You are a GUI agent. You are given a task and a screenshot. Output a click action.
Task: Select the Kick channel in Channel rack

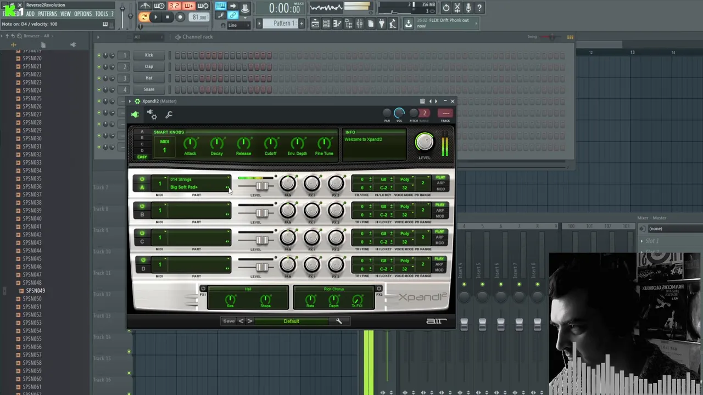149,55
